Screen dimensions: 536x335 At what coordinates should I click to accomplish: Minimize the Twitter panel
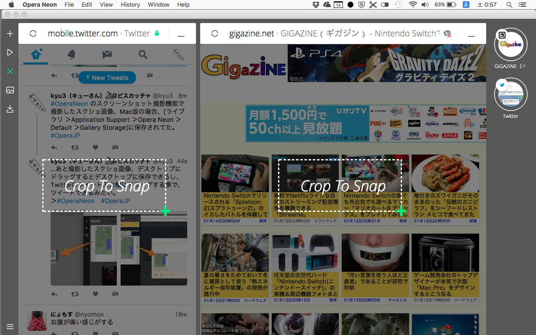[181, 36]
